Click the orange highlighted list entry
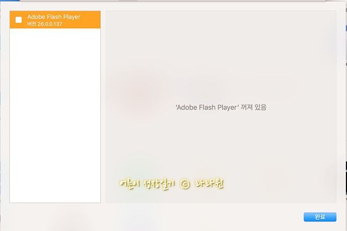This screenshot has width=347, height=231. (x=55, y=20)
